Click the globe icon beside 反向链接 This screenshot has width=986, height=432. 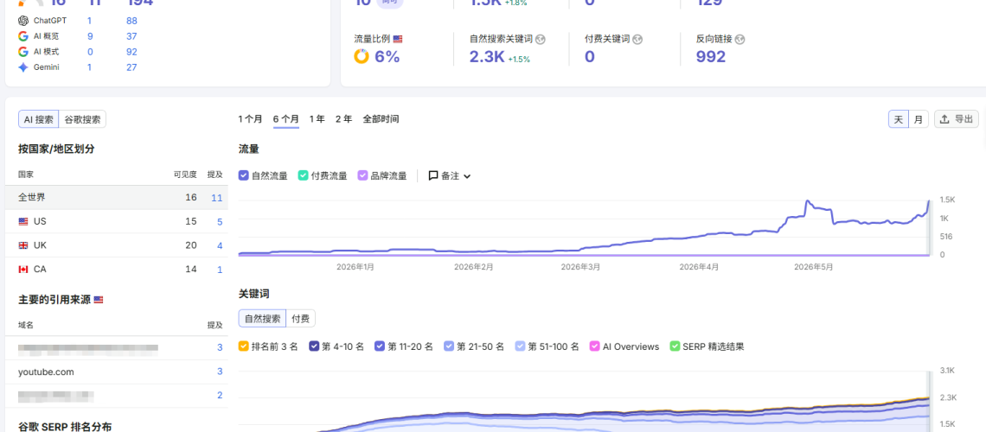739,39
